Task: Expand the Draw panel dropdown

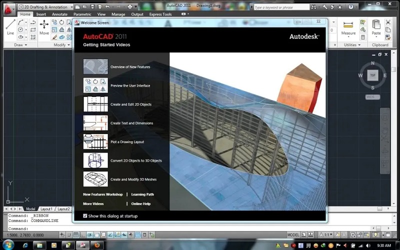Action: point(20,45)
